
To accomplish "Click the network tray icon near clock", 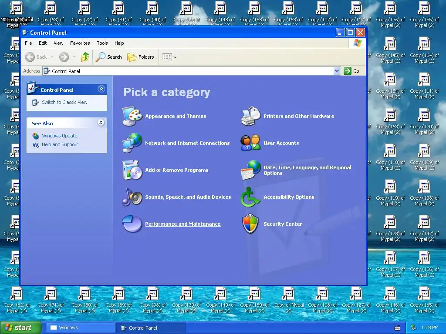I will coord(414,328).
